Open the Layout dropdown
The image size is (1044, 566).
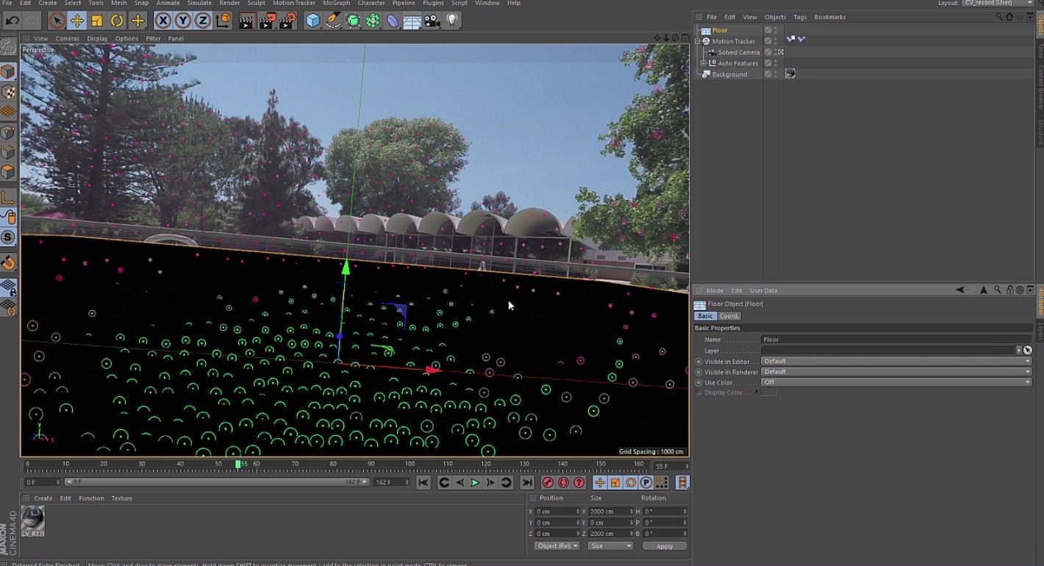tap(999, 3)
